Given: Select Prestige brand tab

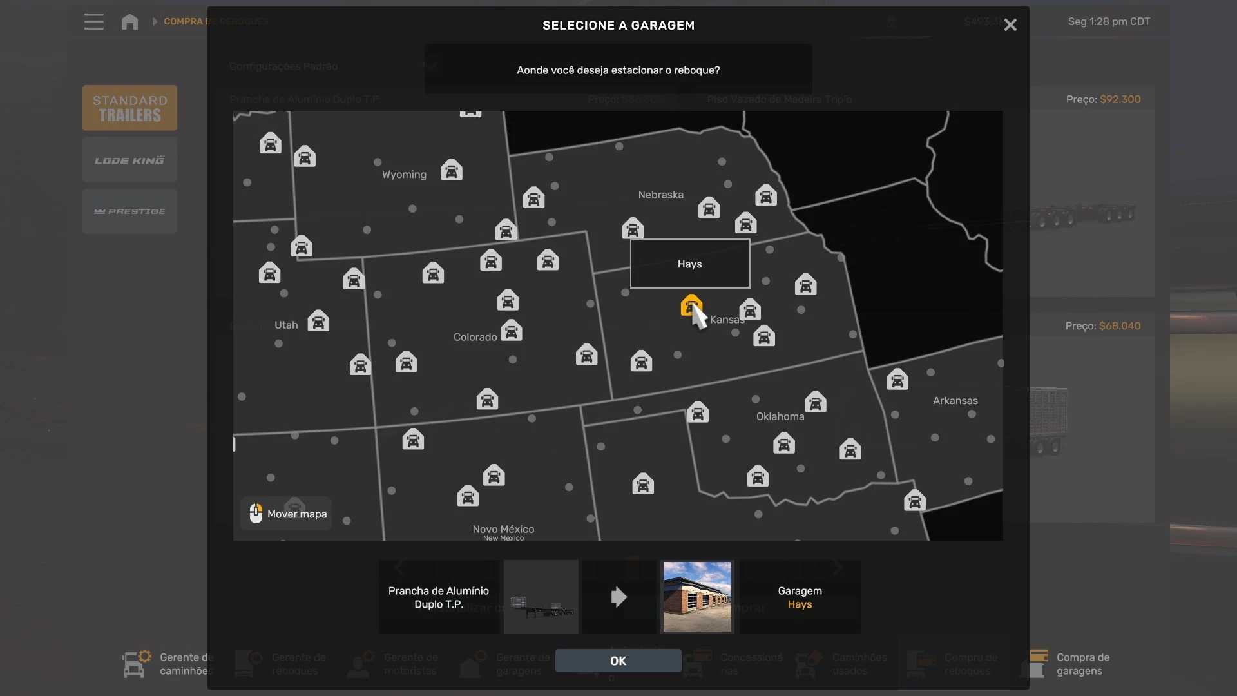Looking at the screenshot, I should point(129,211).
